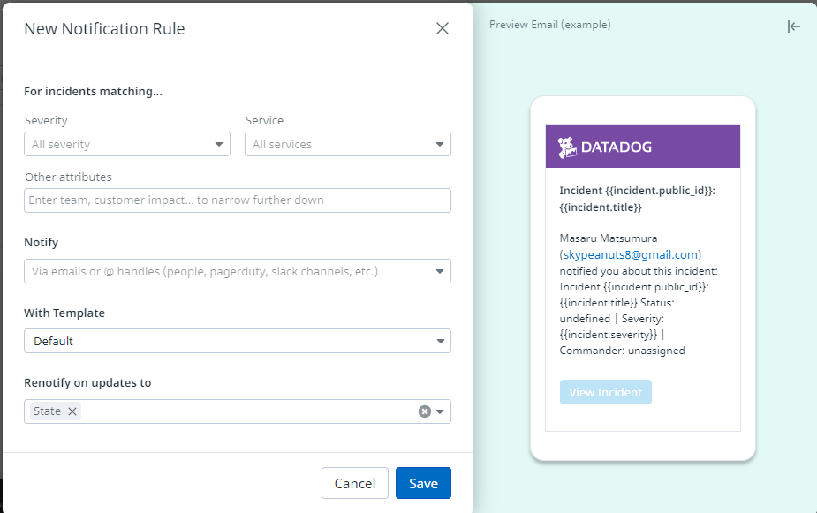Cancel the new notification rule
The height and width of the screenshot is (513, 817).
tap(355, 483)
